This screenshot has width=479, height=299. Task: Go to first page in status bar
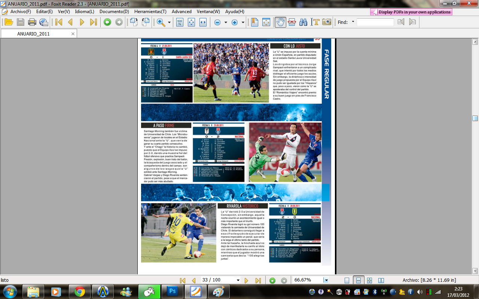[183, 280]
